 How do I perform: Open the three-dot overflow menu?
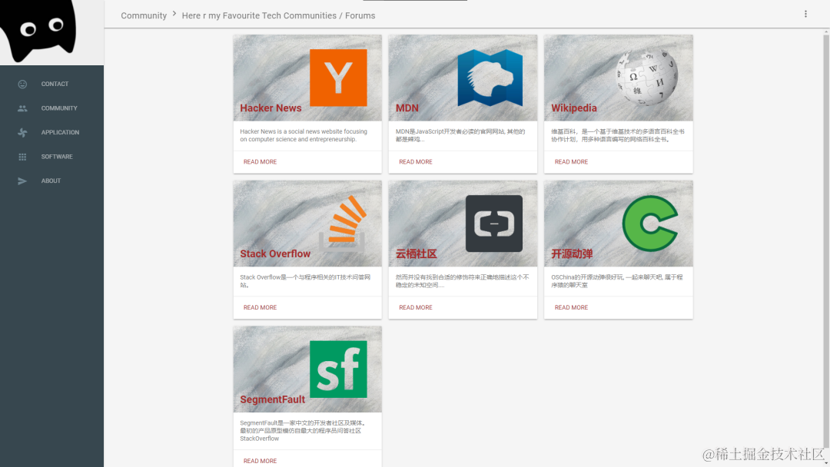coord(805,15)
